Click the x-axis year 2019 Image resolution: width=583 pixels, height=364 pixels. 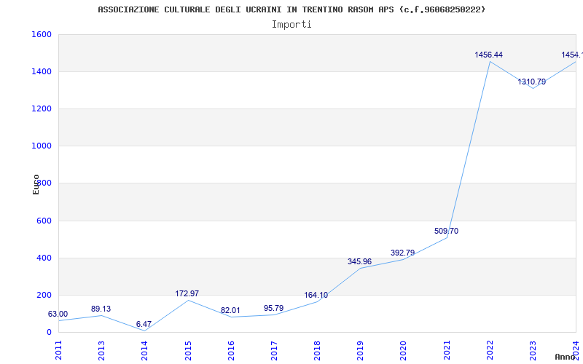(360, 350)
